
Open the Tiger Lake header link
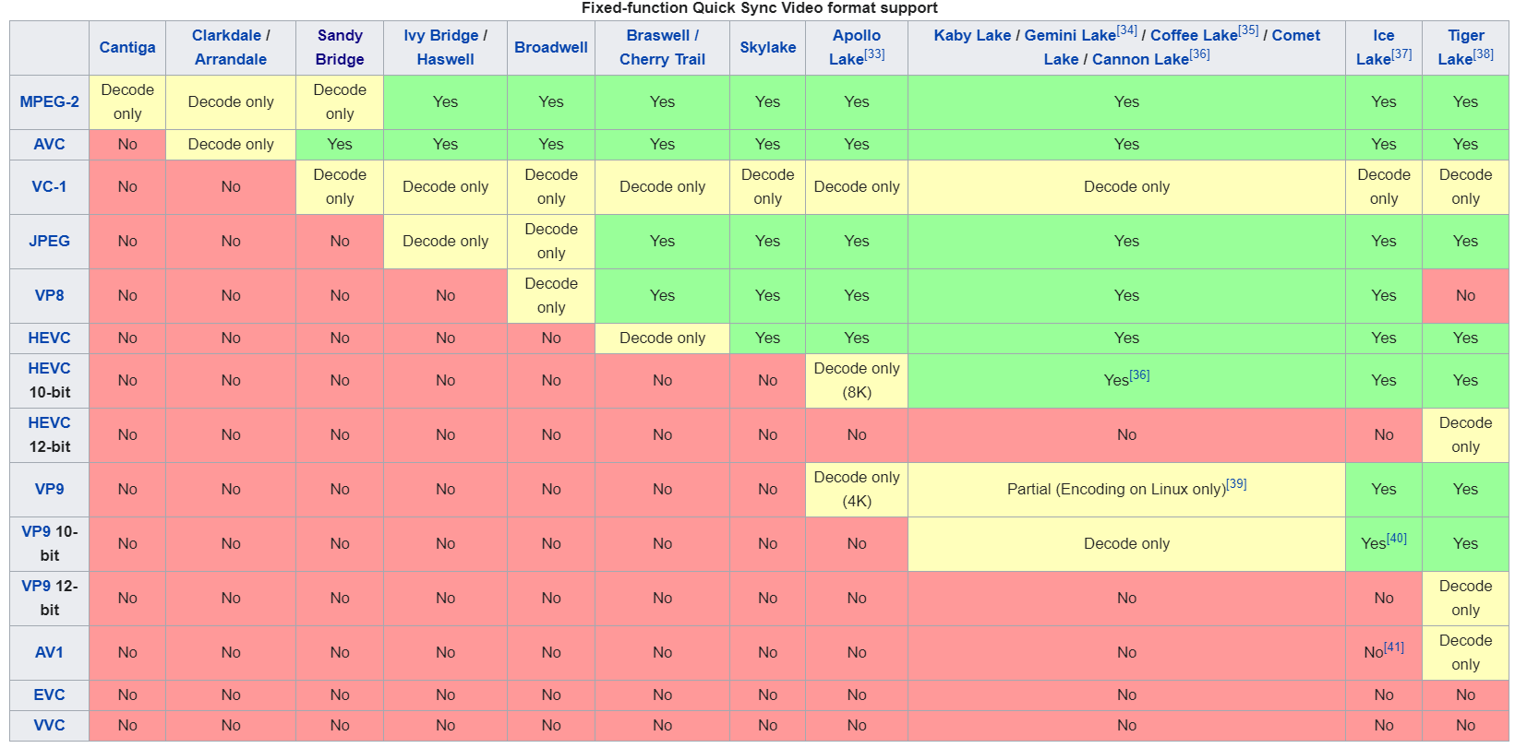pos(1464,47)
